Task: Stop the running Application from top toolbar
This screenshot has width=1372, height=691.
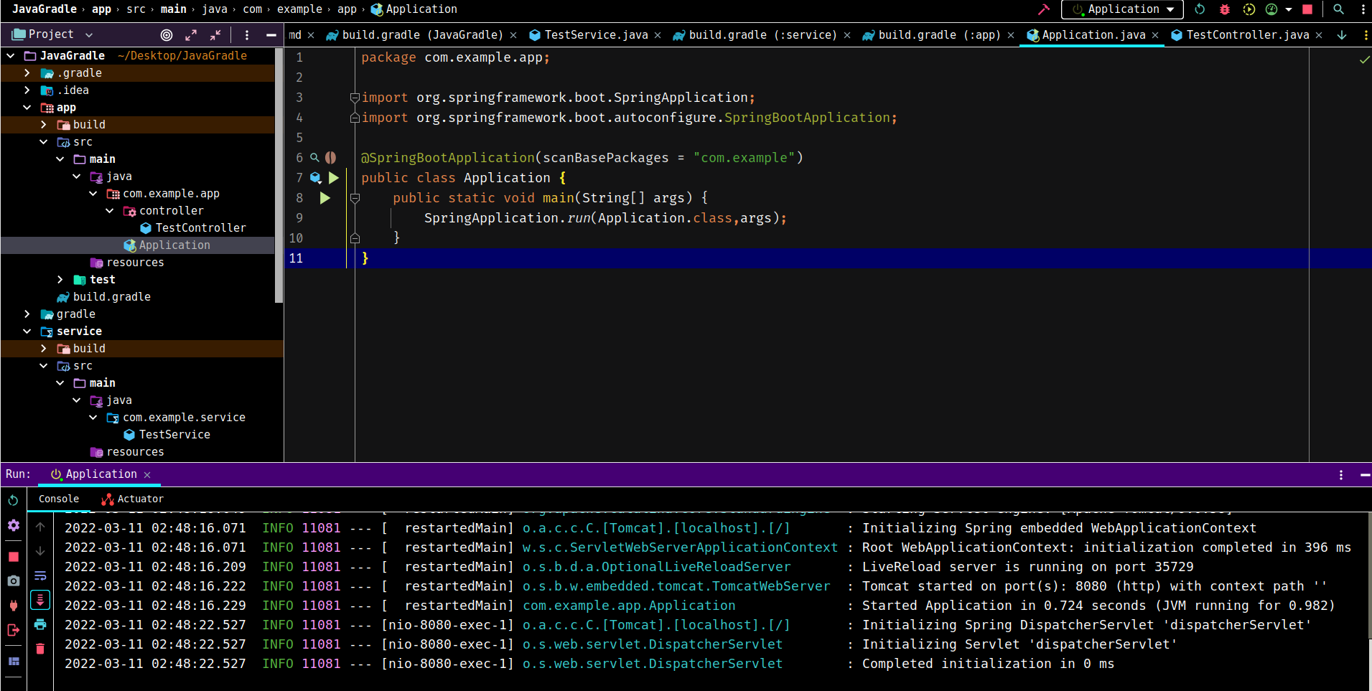Action: click(1307, 9)
